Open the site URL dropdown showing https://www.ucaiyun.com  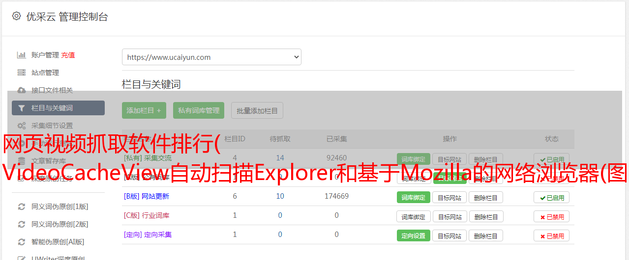click(211, 57)
